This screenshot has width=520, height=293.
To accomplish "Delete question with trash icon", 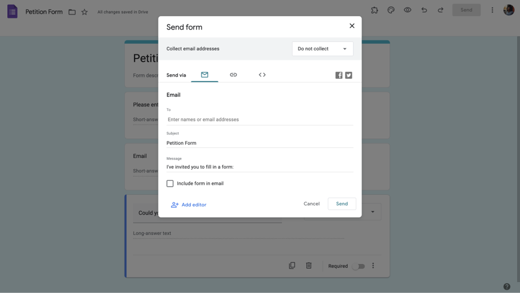I will (308, 266).
